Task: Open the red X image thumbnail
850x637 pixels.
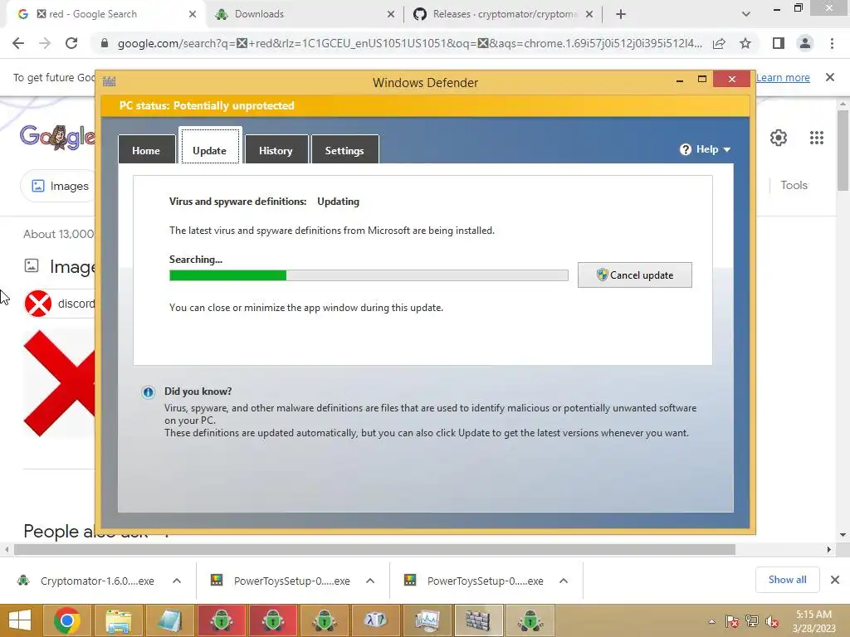Action: 60,383
